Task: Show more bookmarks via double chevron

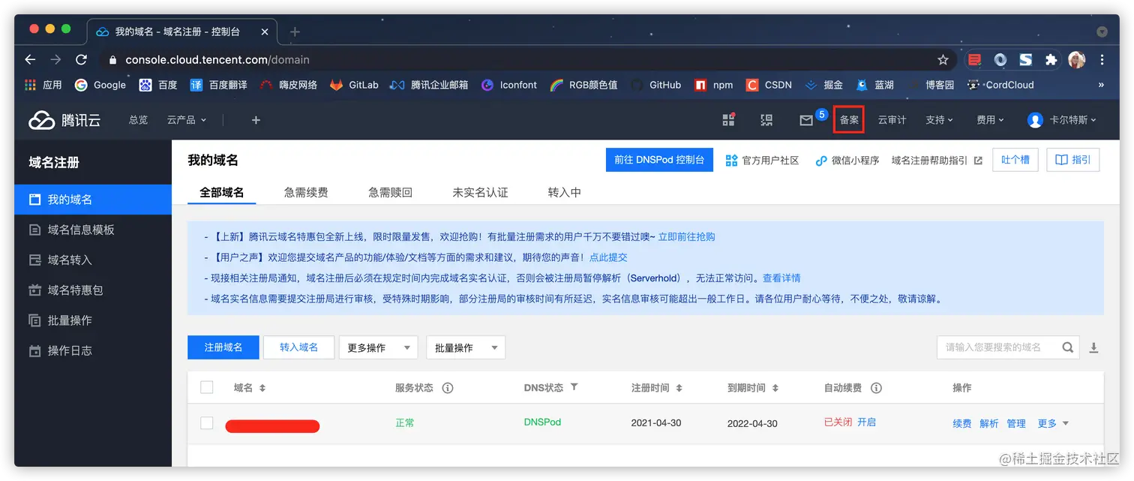Action: coord(1101,85)
